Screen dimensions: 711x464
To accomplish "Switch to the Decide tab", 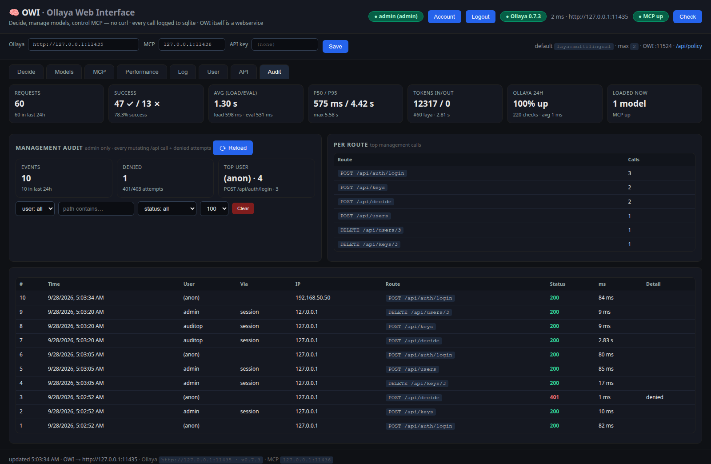I will coord(26,72).
